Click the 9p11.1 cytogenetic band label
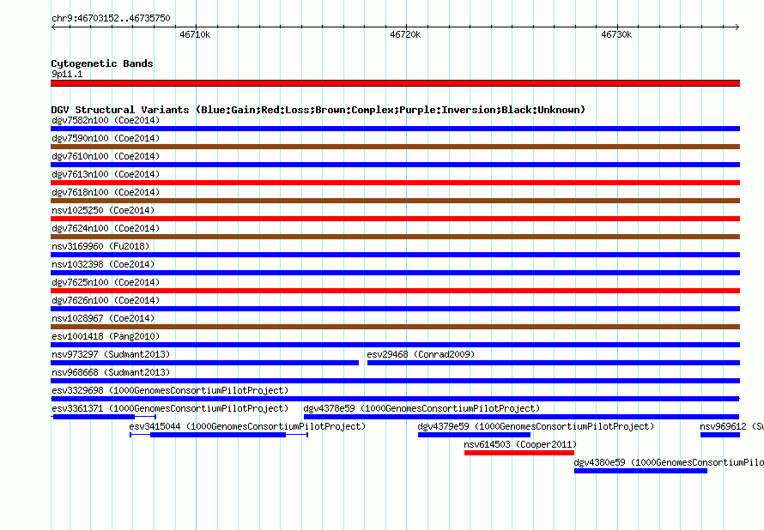Image resolution: width=764 pixels, height=530 pixels. 67,74
